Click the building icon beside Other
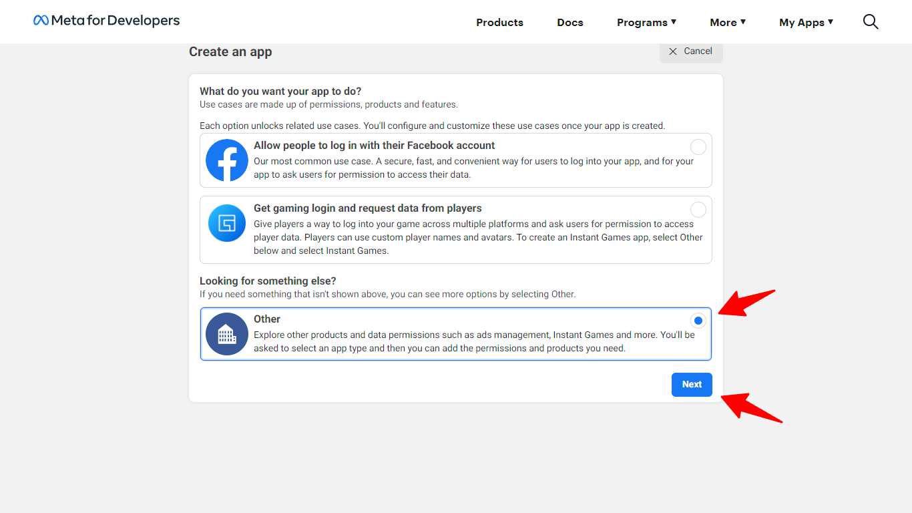 (227, 334)
